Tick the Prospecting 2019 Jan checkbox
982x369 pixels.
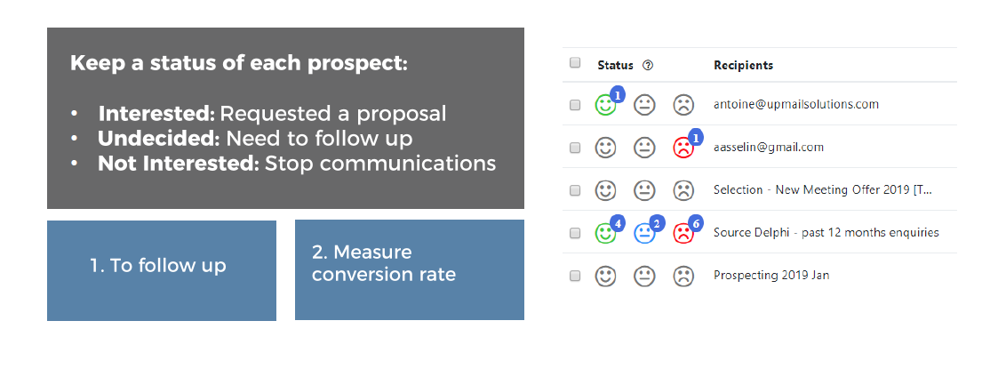point(575,276)
